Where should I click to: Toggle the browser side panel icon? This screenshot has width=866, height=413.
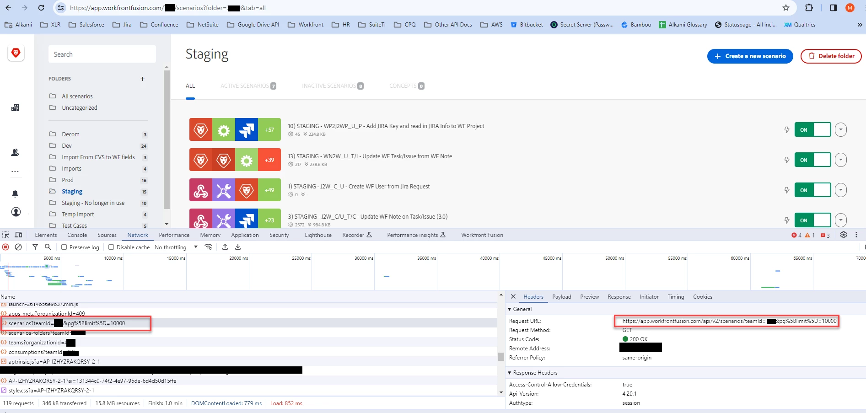pyautogui.click(x=834, y=8)
